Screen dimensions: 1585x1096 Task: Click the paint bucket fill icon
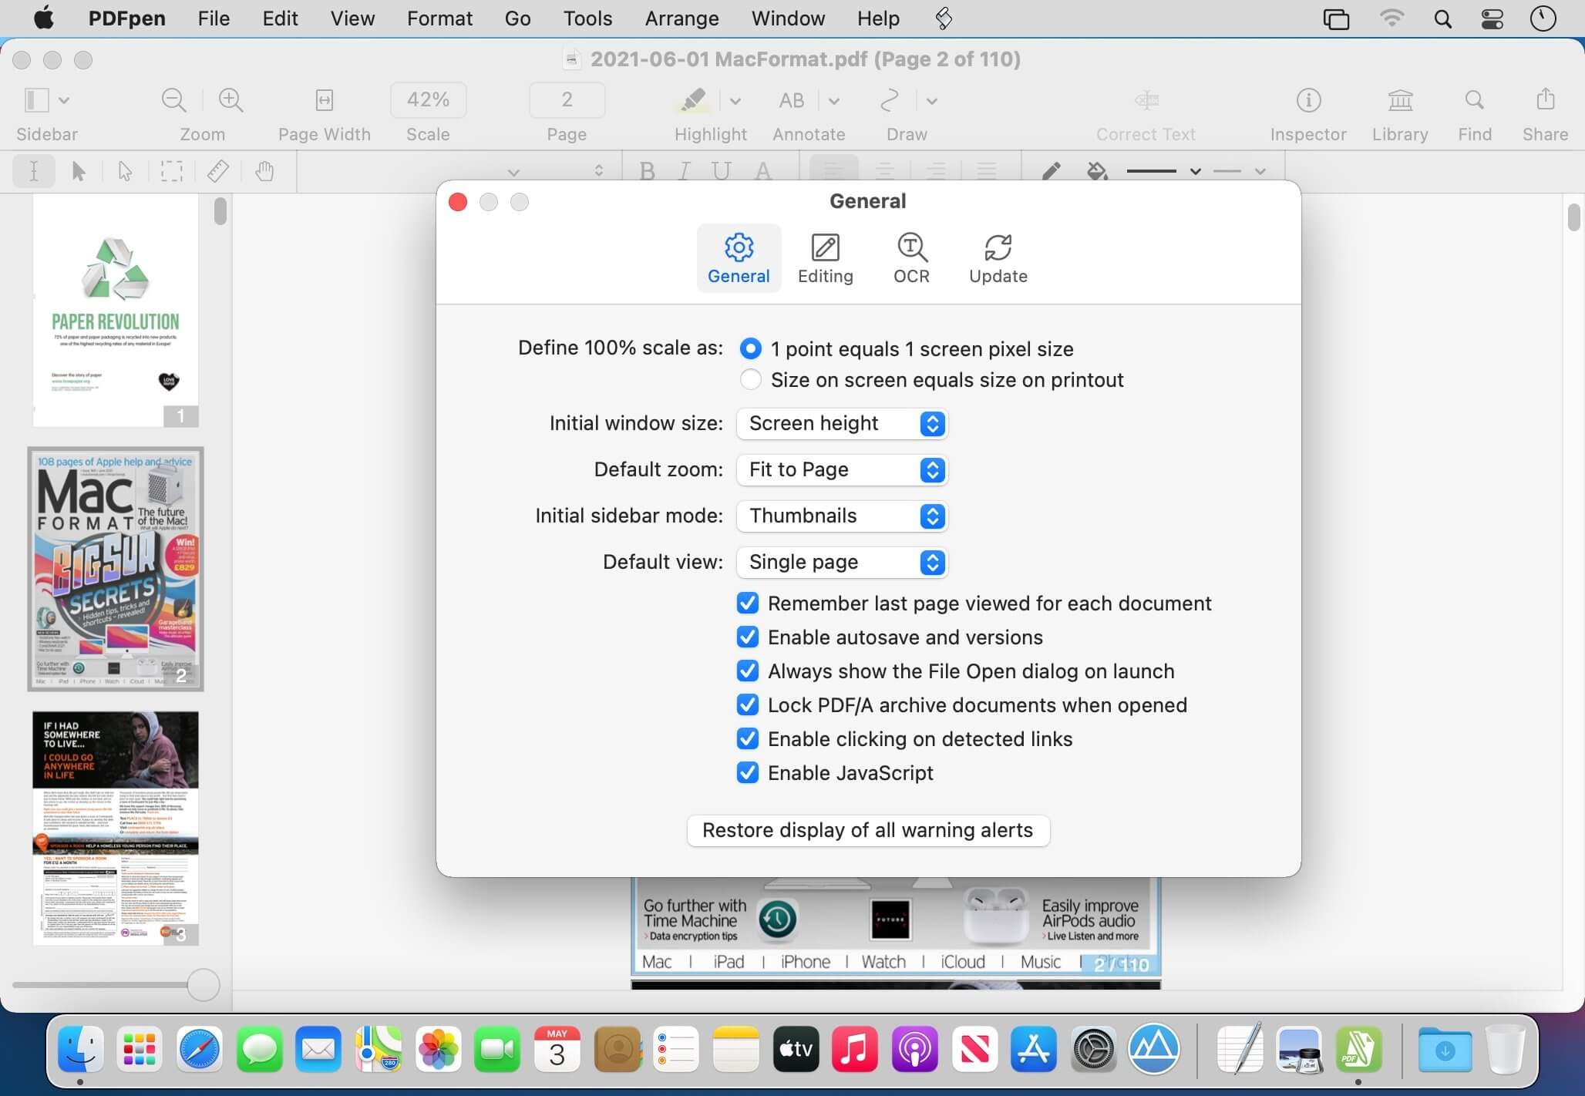pos(1097,170)
